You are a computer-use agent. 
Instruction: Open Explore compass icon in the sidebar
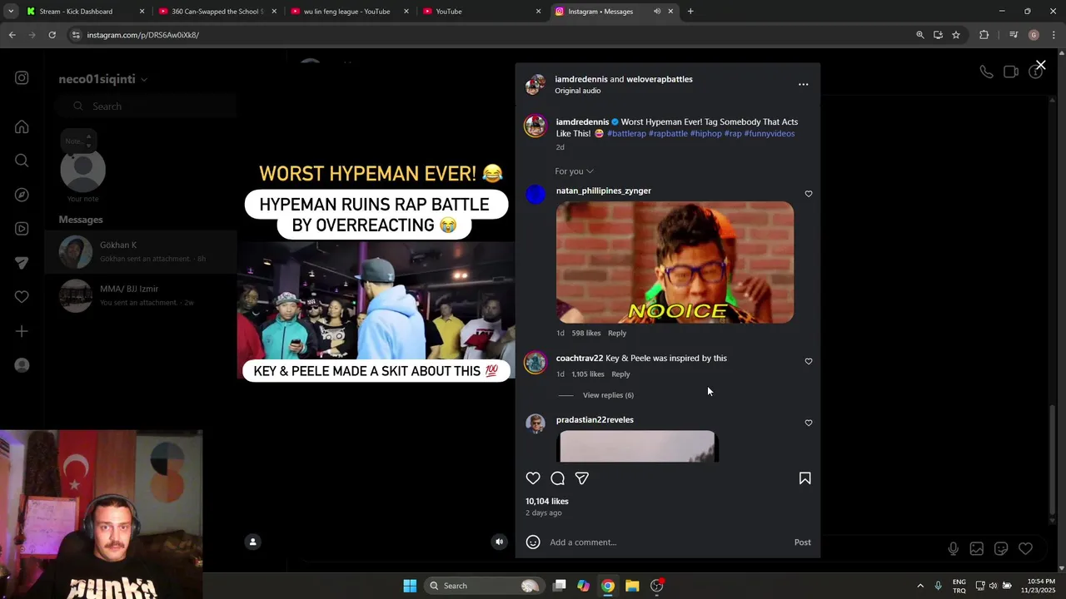click(x=22, y=195)
